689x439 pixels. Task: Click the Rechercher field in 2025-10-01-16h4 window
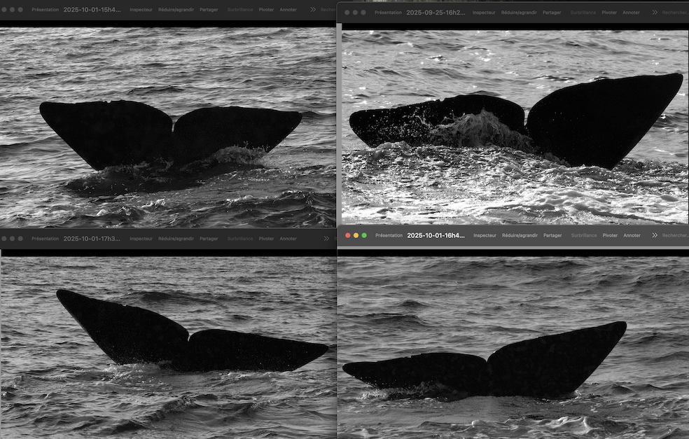point(675,235)
